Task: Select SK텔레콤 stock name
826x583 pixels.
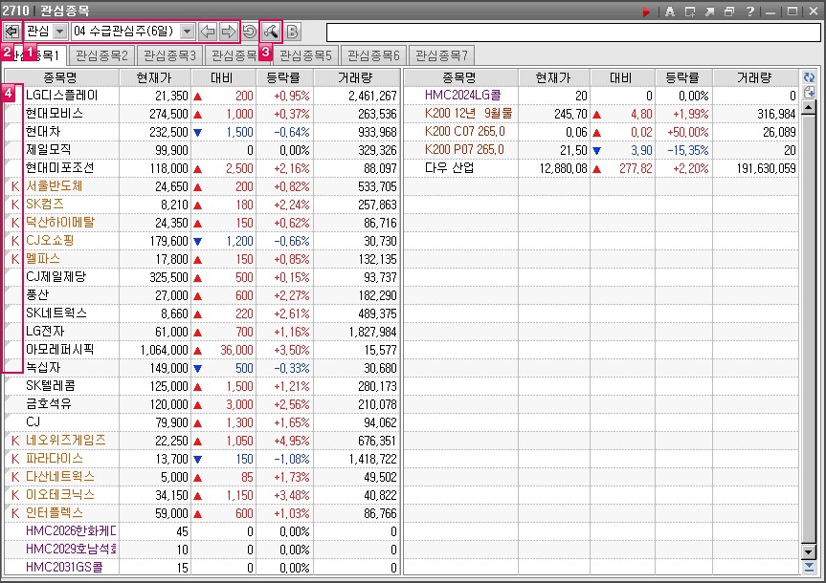Action: [51, 386]
